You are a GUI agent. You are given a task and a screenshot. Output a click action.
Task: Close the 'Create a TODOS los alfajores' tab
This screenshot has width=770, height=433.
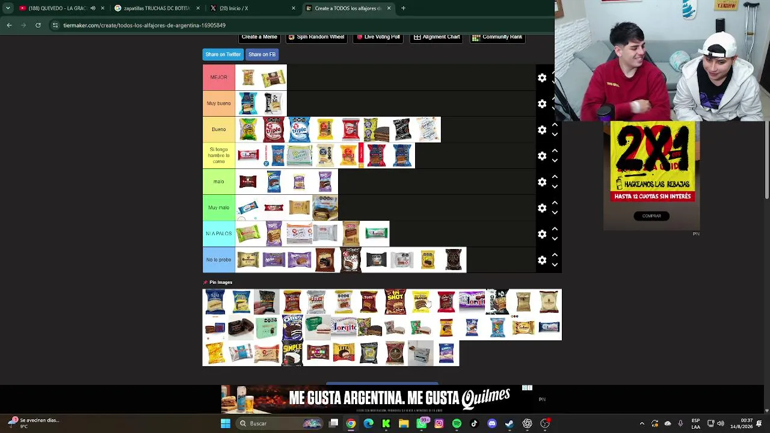click(389, 8)
